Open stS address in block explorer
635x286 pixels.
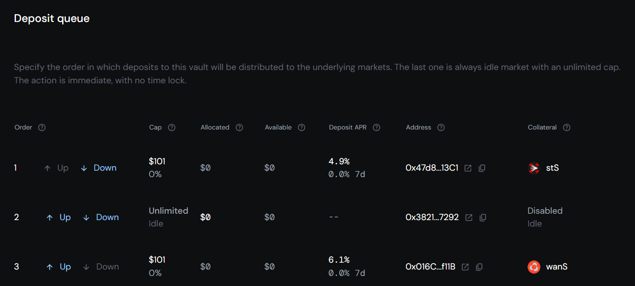[x=468, y=168]
